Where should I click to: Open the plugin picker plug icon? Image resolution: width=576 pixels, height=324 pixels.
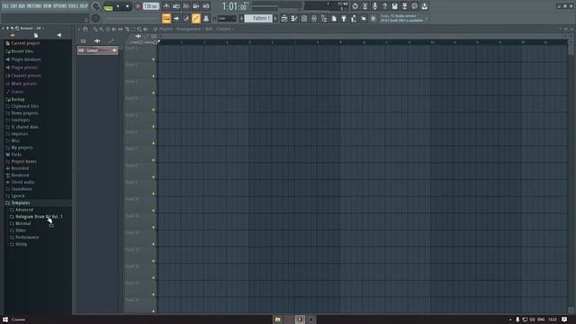[344, 18]
